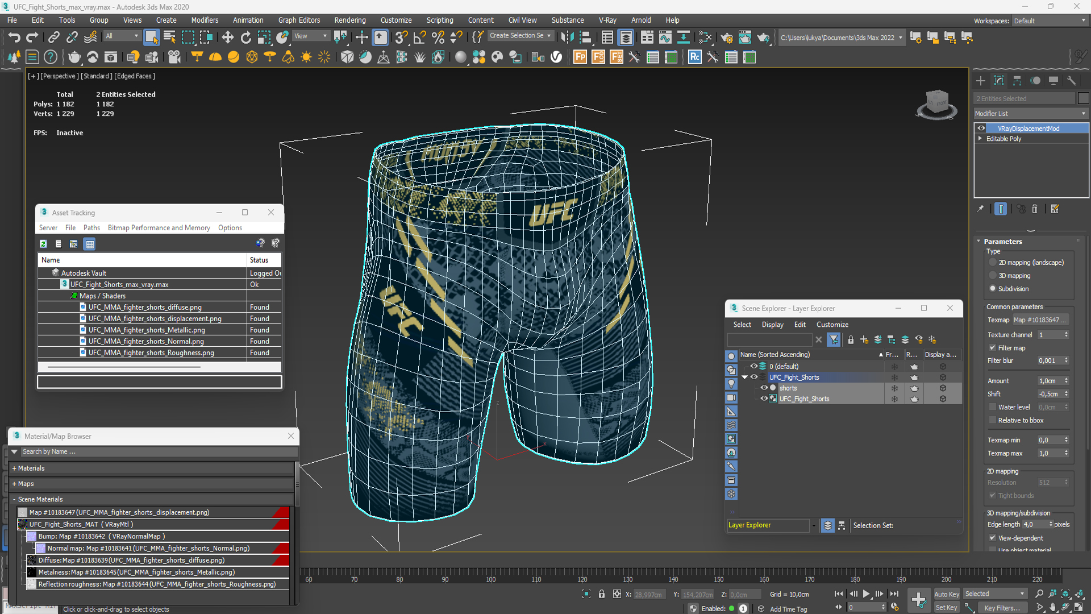
Task: Click the Play Animation button
Action: pos(867,594)
